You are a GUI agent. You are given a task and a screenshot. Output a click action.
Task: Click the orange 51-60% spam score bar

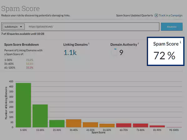pos(107,125)
